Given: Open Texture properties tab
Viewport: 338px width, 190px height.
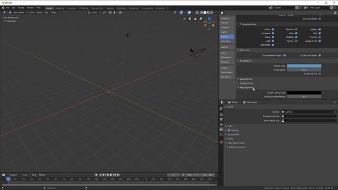Looking at the screenshot, I should (x=221, y=142).
